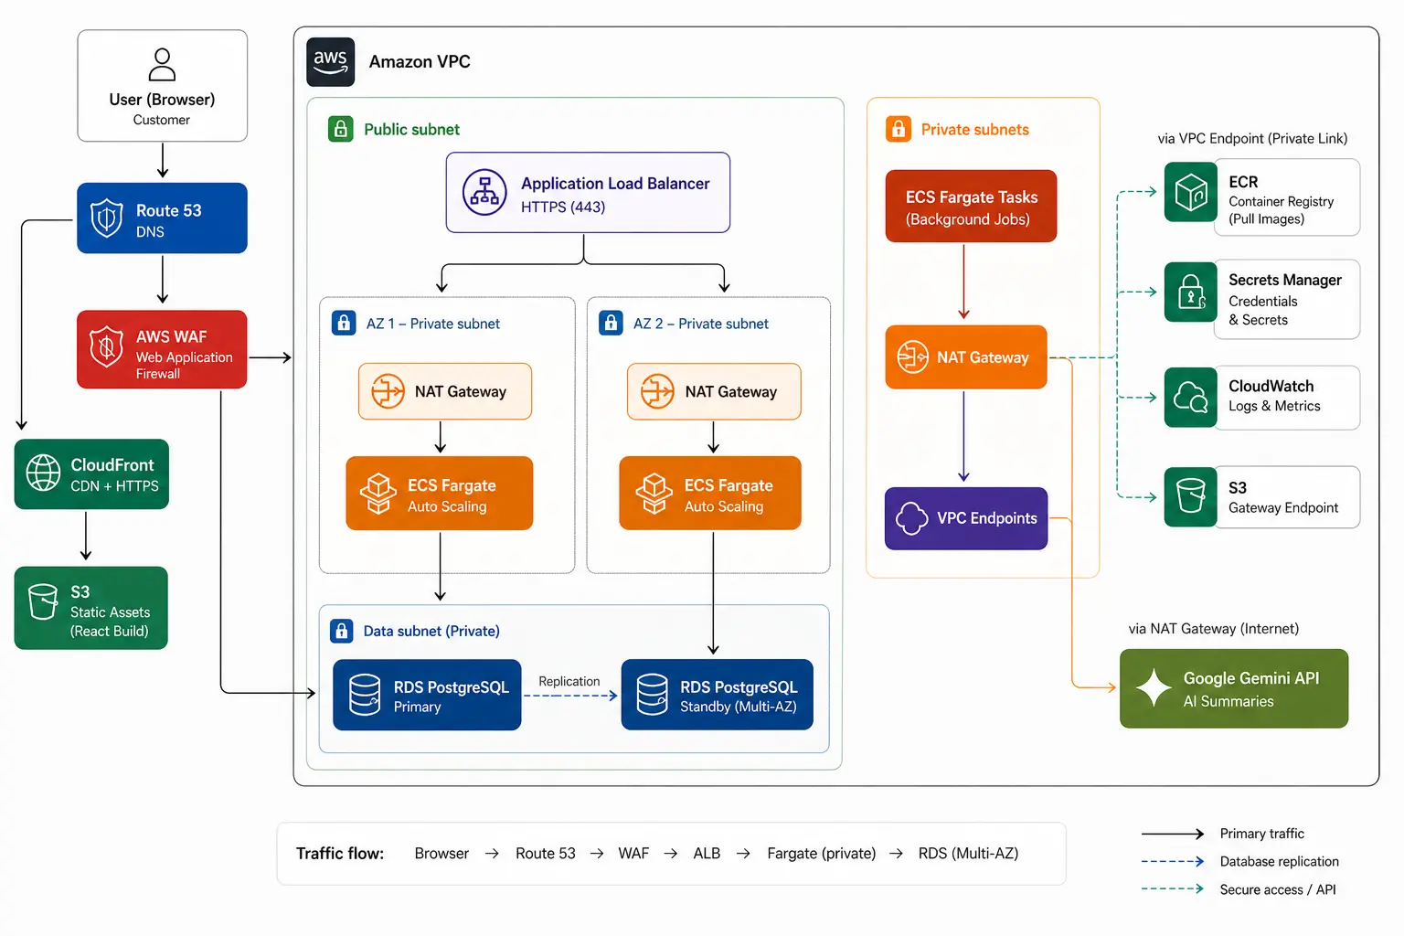Click the AZ 1 – Private subnet label

click(433, 324)
